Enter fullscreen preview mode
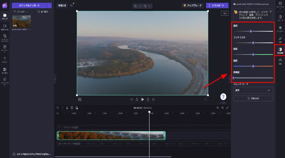This screenshot has height=158, width=285. [x=205, y=99]
